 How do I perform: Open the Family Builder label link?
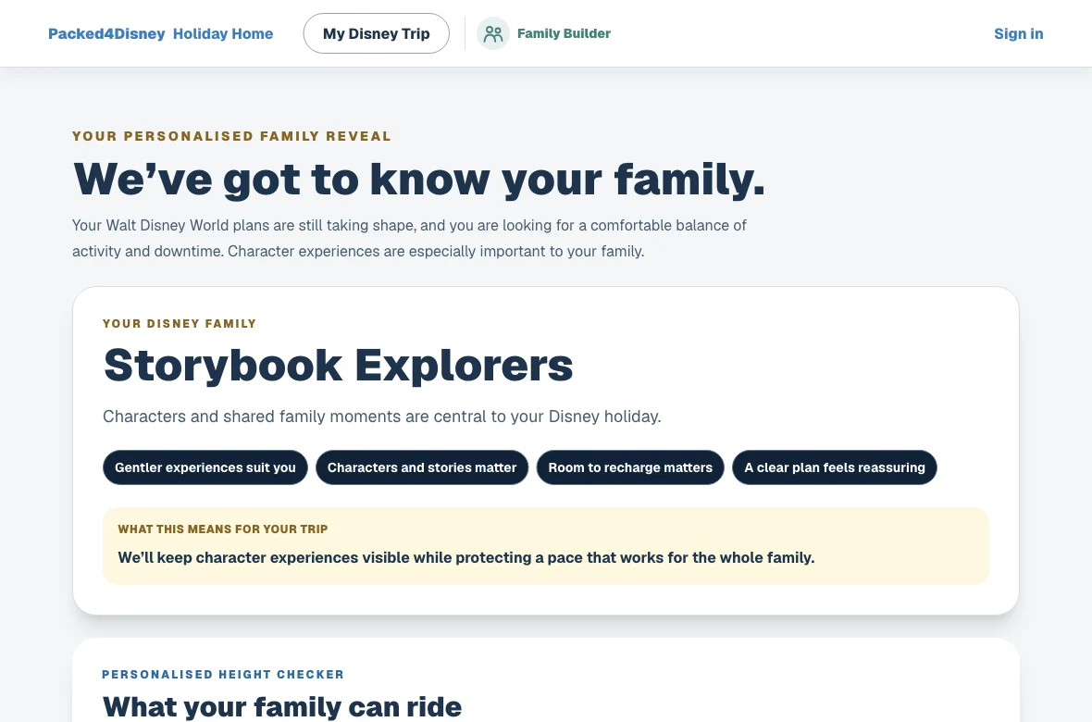click(565, 33)
